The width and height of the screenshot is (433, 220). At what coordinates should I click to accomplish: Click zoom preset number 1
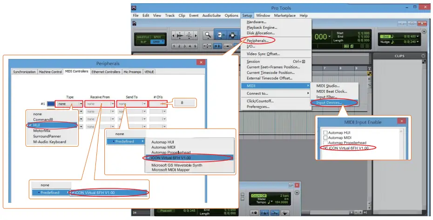click(x=174, y=46)
